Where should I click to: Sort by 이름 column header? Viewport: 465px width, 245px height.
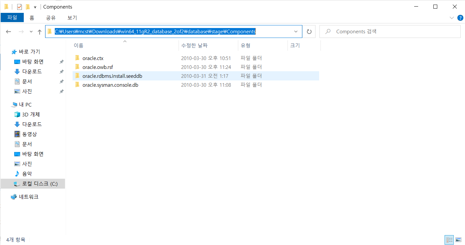coord(125,46)
